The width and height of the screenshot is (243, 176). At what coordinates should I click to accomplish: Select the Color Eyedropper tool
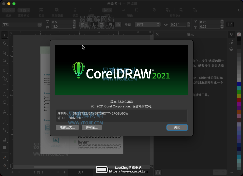pyautogui.click(x=5, y=157)
